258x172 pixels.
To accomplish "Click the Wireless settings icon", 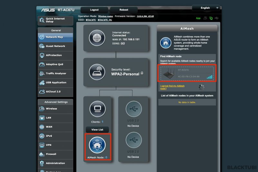I will 42,109.
